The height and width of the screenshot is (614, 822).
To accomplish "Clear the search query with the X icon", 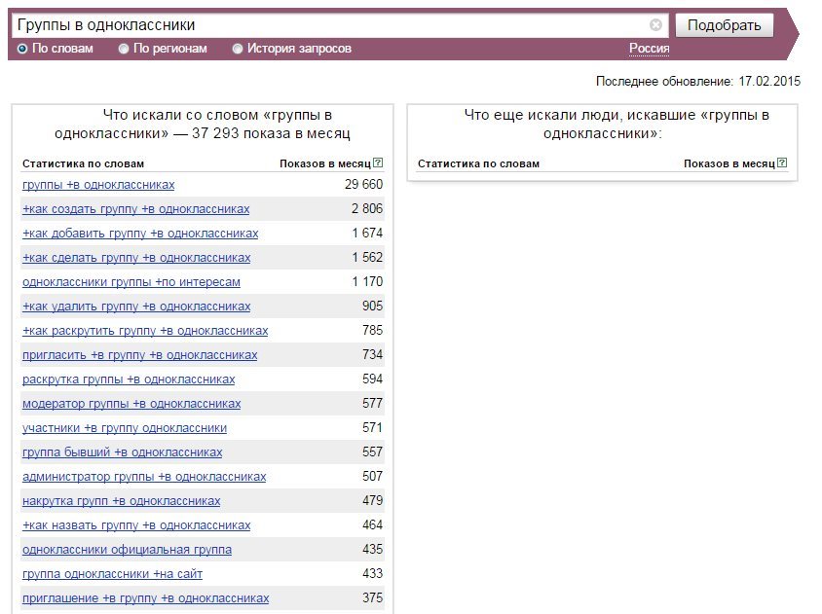I will click(655, 24).
